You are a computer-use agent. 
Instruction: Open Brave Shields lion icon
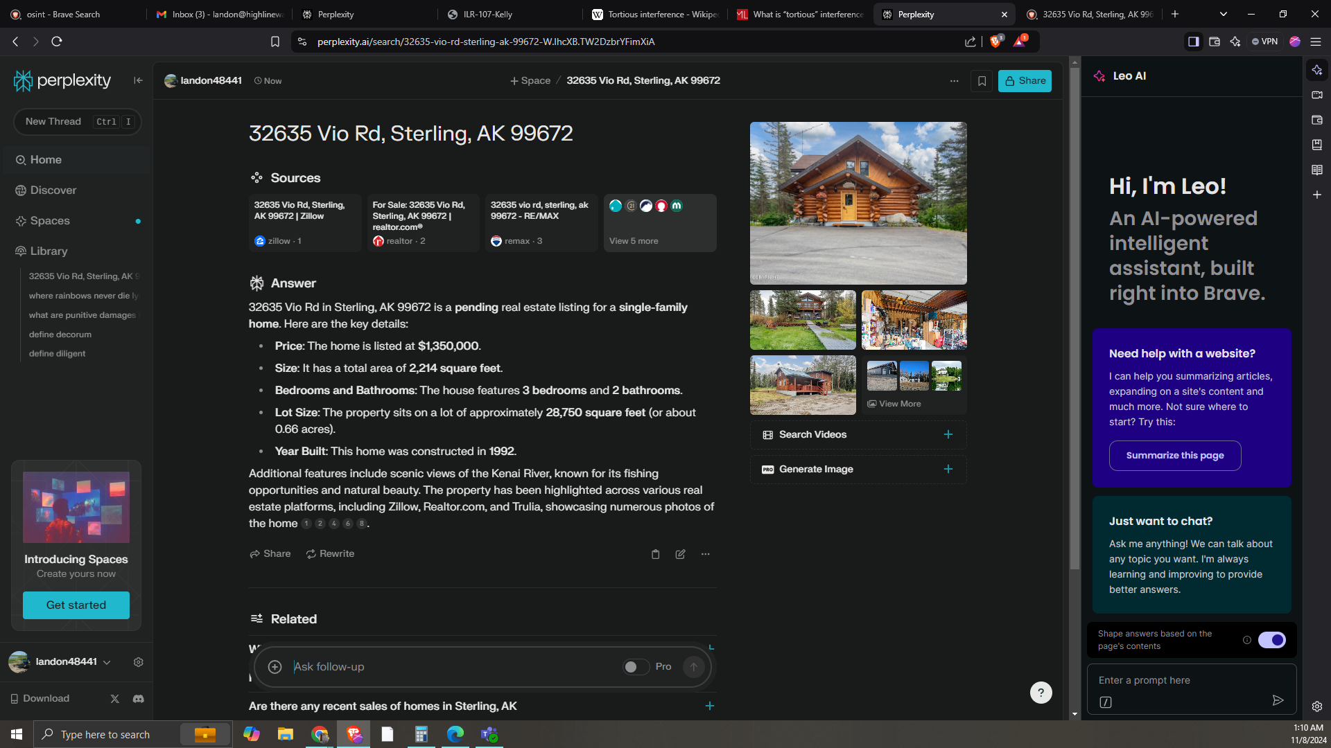point(995,42)
